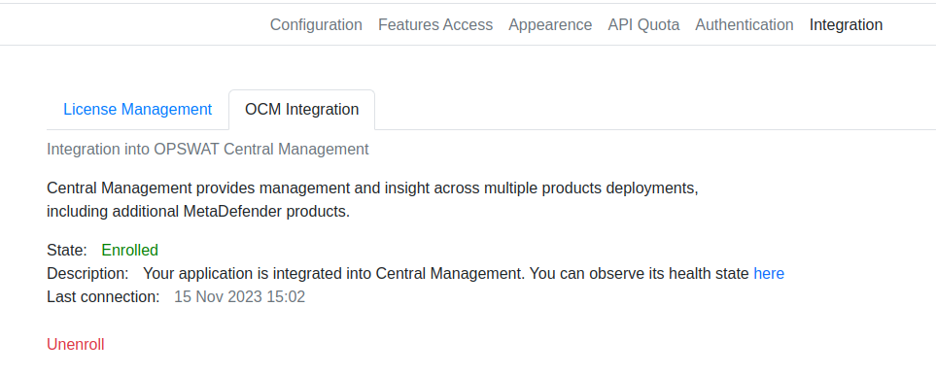Follow the 'here' health state link

click(769, 274)
